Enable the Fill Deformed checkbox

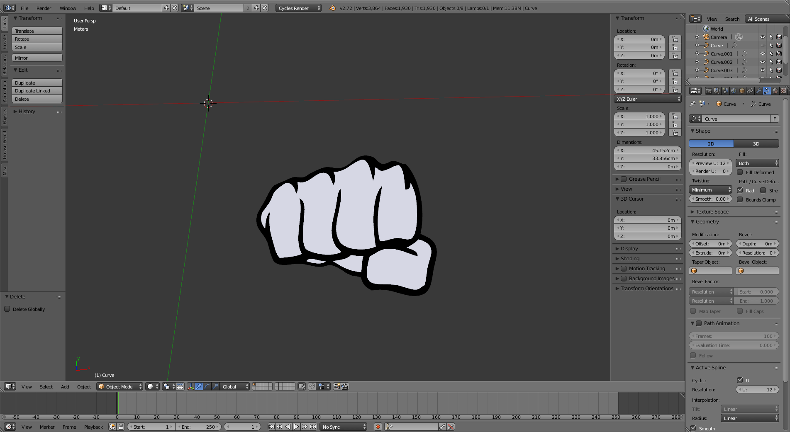tap(740, 172)
